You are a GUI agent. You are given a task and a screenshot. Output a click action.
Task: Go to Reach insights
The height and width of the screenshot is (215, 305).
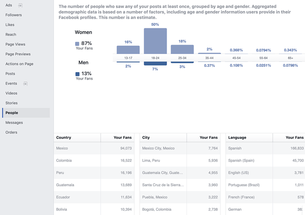click(11, 35)
